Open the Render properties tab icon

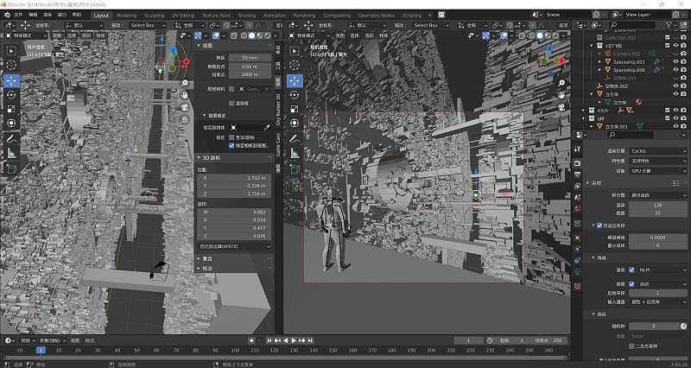(x=578, y=163)
